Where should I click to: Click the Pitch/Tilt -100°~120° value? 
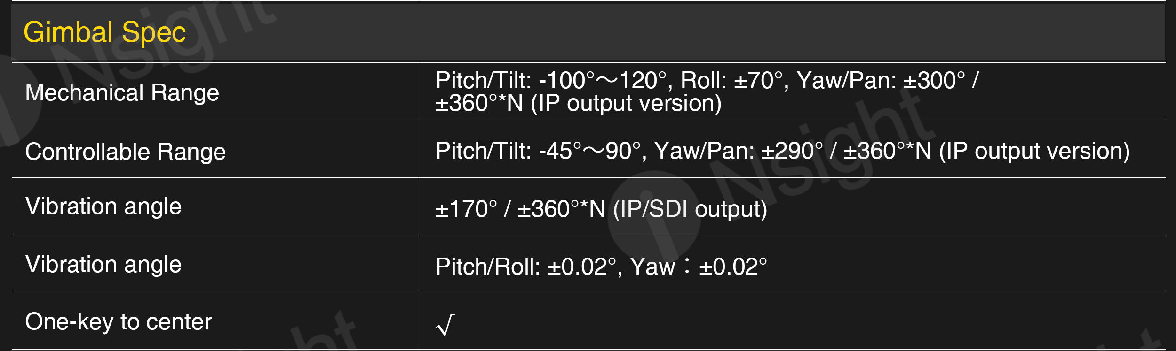point(550,81)
